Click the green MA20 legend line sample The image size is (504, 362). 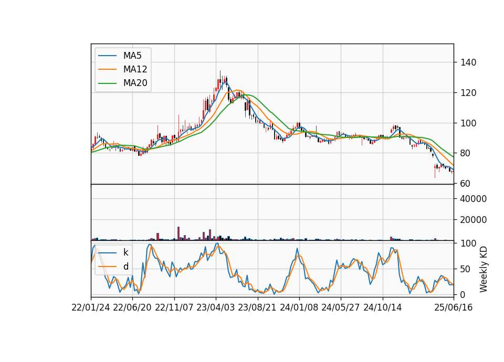tap(107, 83)
